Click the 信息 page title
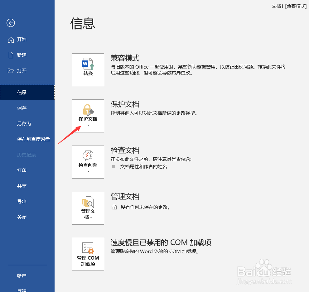The width and height of the screenshot is (309, 292). (83, 23)
